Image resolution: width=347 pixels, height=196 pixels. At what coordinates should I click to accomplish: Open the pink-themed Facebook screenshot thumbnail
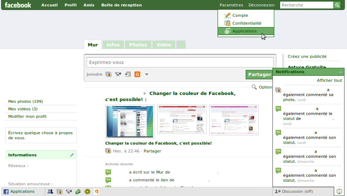click(234, 120)
